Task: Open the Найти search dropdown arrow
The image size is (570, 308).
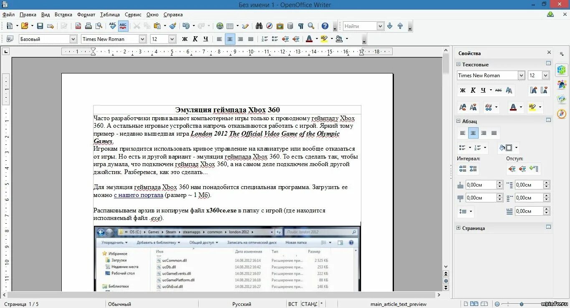Action: click(380, 26)
